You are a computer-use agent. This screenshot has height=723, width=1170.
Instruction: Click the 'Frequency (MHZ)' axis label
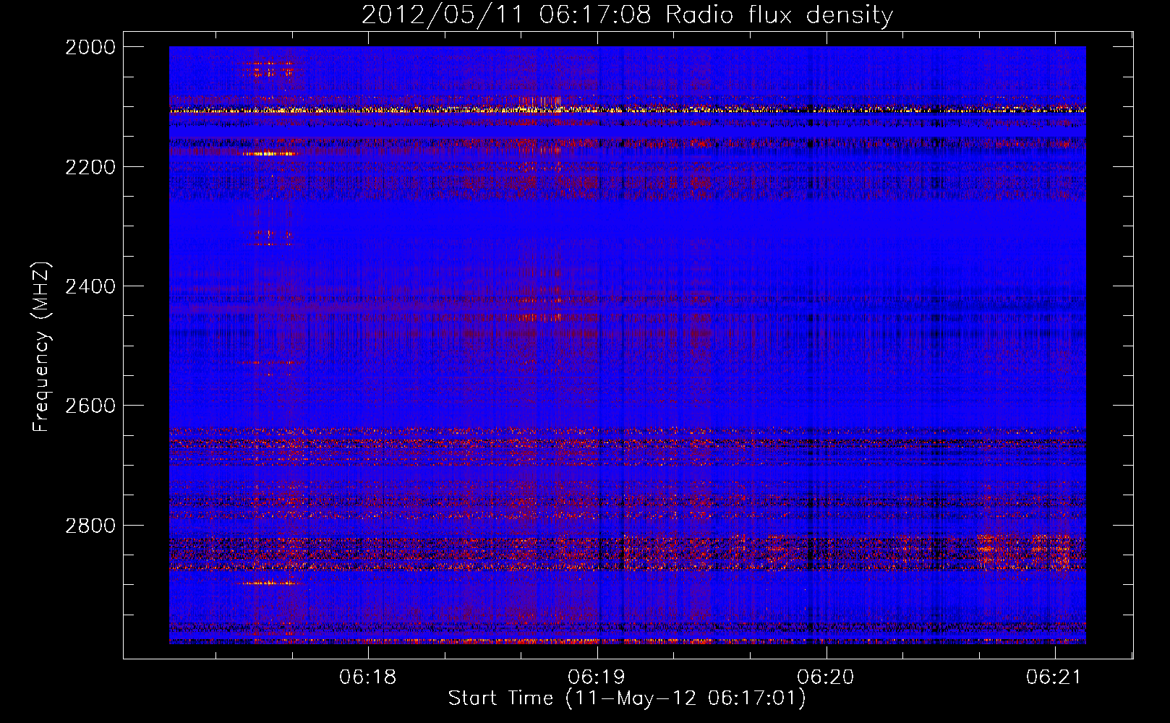(x=42, y=347)
